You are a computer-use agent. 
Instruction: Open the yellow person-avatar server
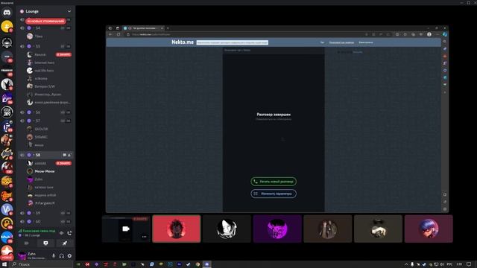coord(7,27)
